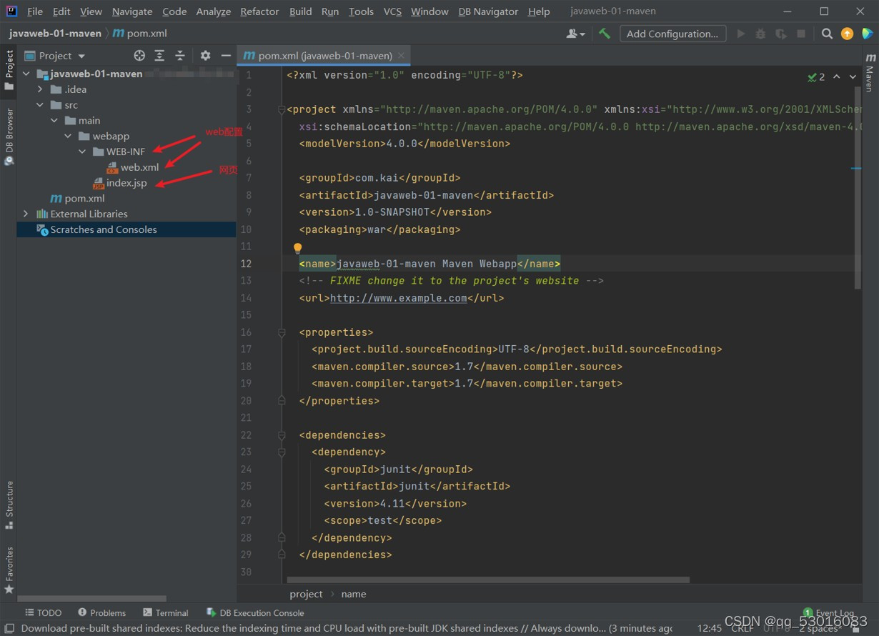
Task: Fold the dependency block at line 23
Action: click(x=282, y=452)
